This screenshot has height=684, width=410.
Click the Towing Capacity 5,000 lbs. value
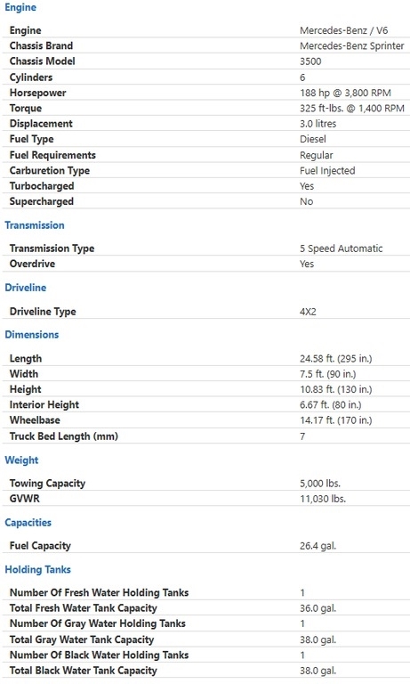pos(320,484)
